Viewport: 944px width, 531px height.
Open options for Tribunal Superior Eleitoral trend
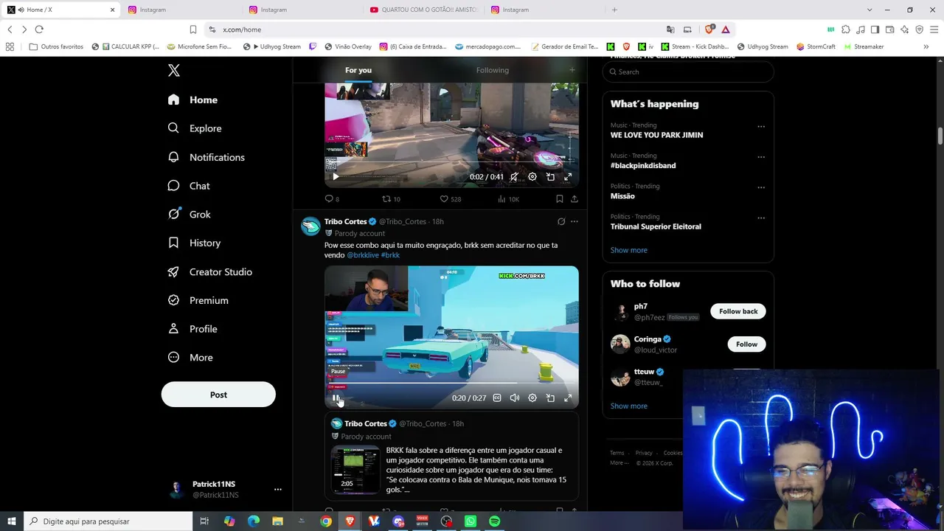coord(761,218)
